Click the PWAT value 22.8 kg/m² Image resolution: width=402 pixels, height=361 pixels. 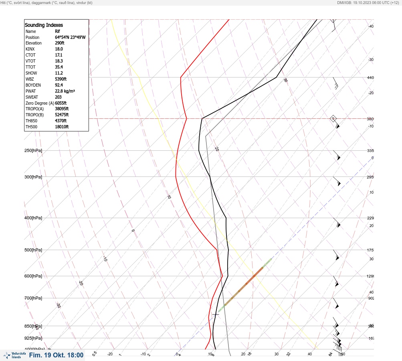point(65,91)
